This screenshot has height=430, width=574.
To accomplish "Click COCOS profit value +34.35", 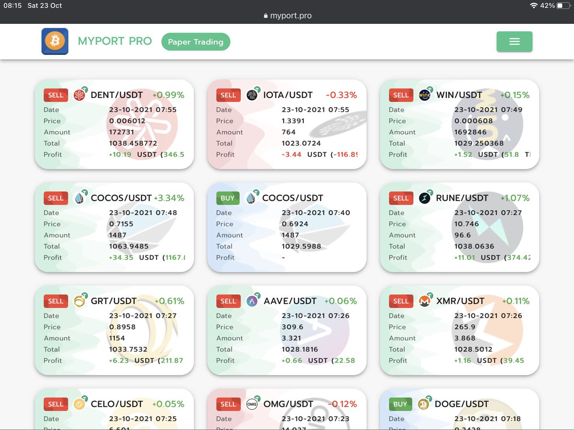I will point(121,257).
